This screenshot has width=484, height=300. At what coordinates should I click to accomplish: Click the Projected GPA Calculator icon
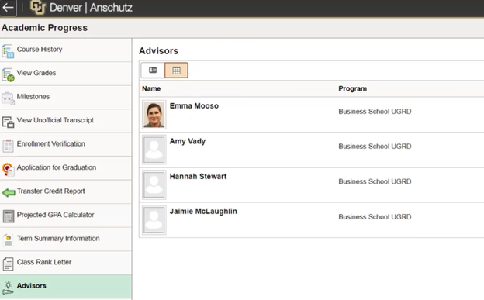pyautogui.click(x=8, y=216)
